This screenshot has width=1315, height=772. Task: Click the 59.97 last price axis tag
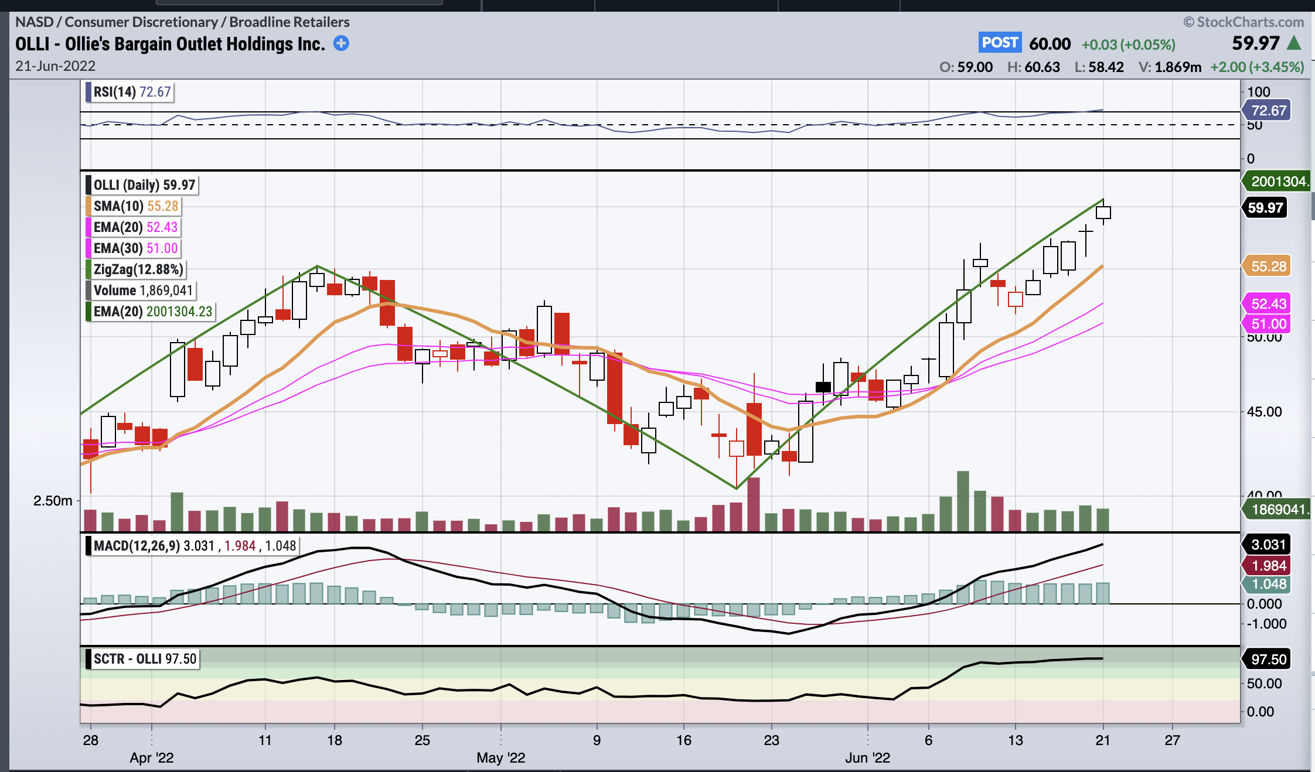coord(1265,207)
